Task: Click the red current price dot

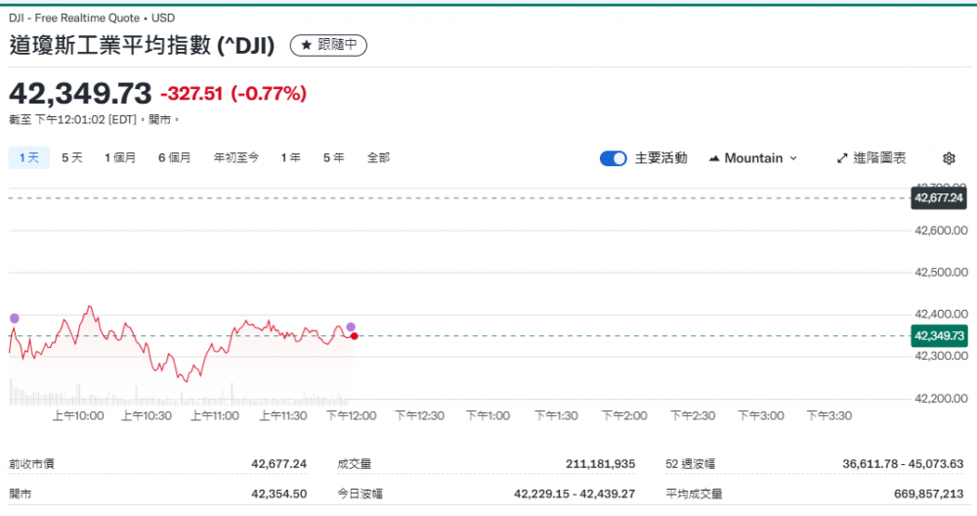Action: [354, 336]
